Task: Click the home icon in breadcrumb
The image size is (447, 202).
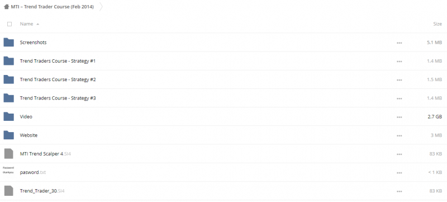Action: 6,7
